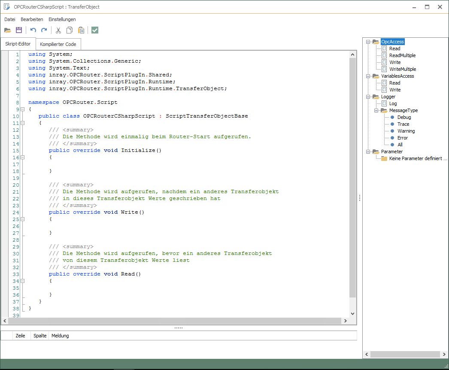449x370 pixels.
Task: Collapse the Logger folder node
Action: pos(368,97)
